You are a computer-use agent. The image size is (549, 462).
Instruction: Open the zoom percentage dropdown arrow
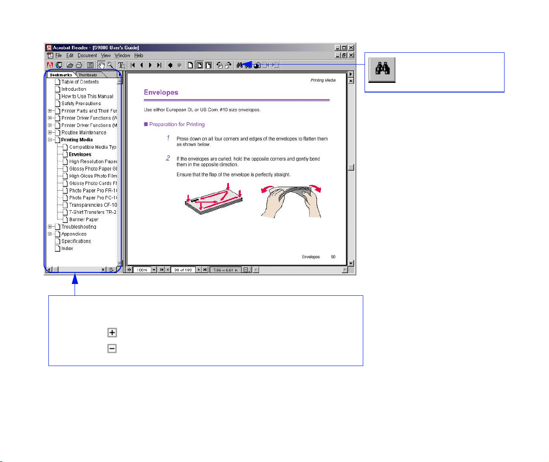pos(153,270)
